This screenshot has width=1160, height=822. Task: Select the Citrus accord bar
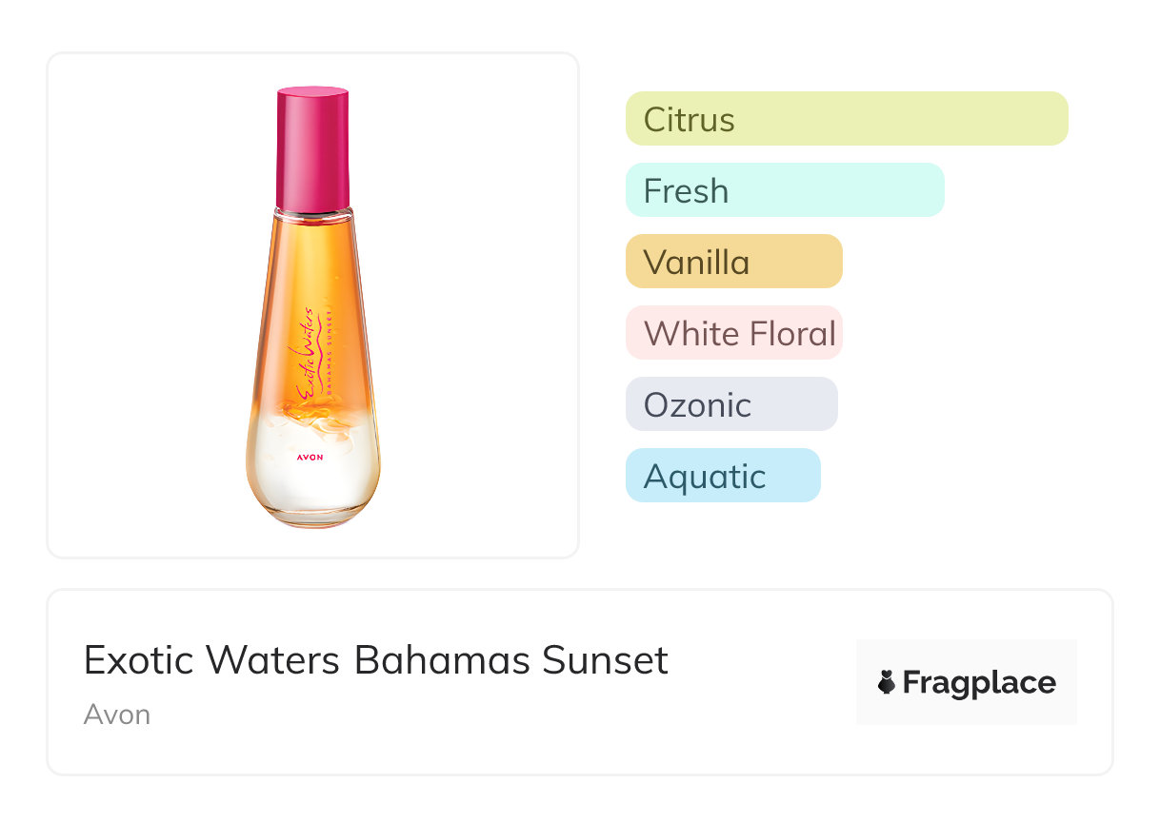[x=846, y=119]
